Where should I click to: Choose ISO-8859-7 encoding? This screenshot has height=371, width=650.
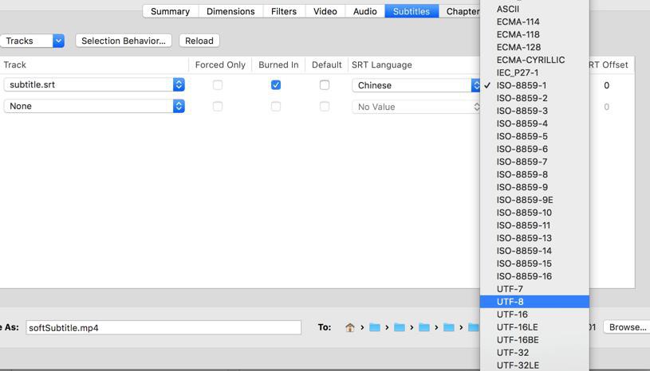pyautogui.click(x=534, y=162)
